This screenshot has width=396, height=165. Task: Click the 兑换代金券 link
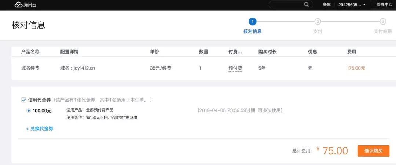coord(40,129)
